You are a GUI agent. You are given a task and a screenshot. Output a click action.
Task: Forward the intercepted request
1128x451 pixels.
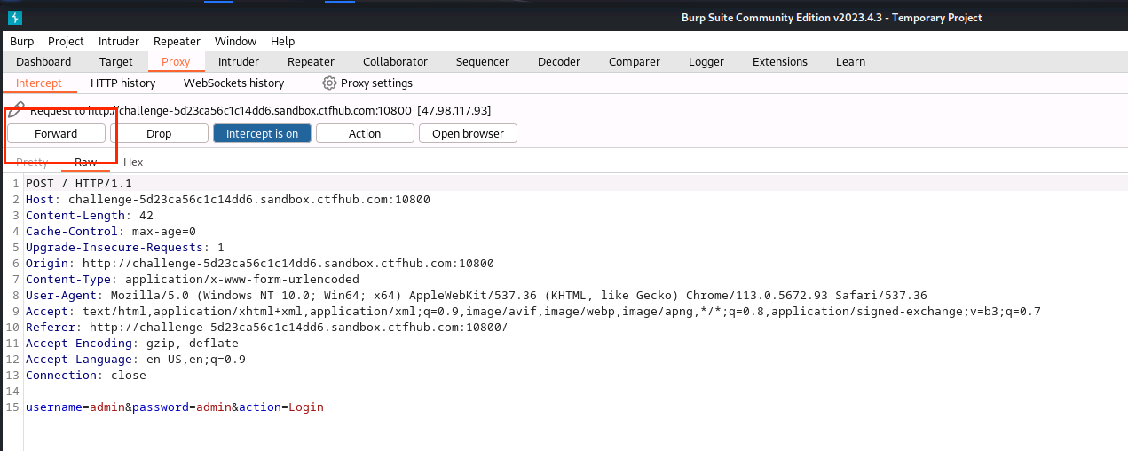[56, 133]
